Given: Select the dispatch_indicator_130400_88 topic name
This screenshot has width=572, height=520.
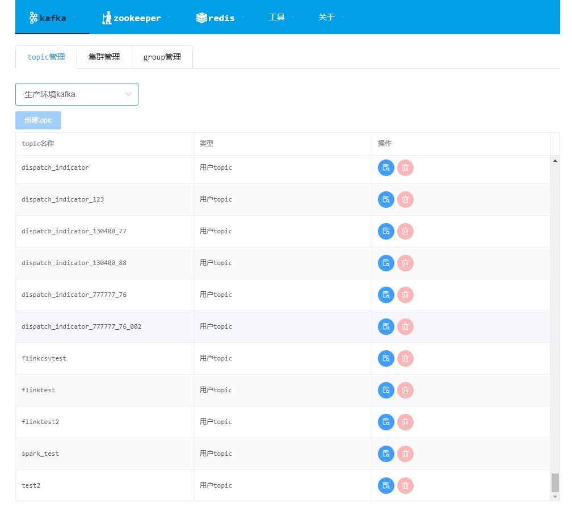Looking at the screenshot, I should [74, 263].
